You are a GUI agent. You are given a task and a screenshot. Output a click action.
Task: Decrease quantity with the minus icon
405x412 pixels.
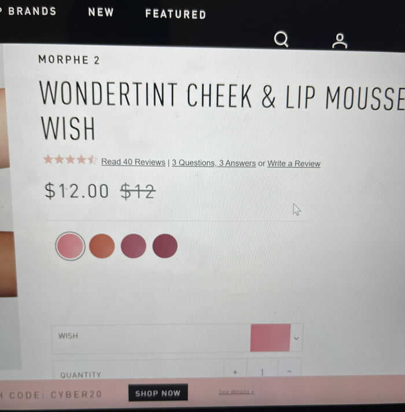click(x=289, y=371)
